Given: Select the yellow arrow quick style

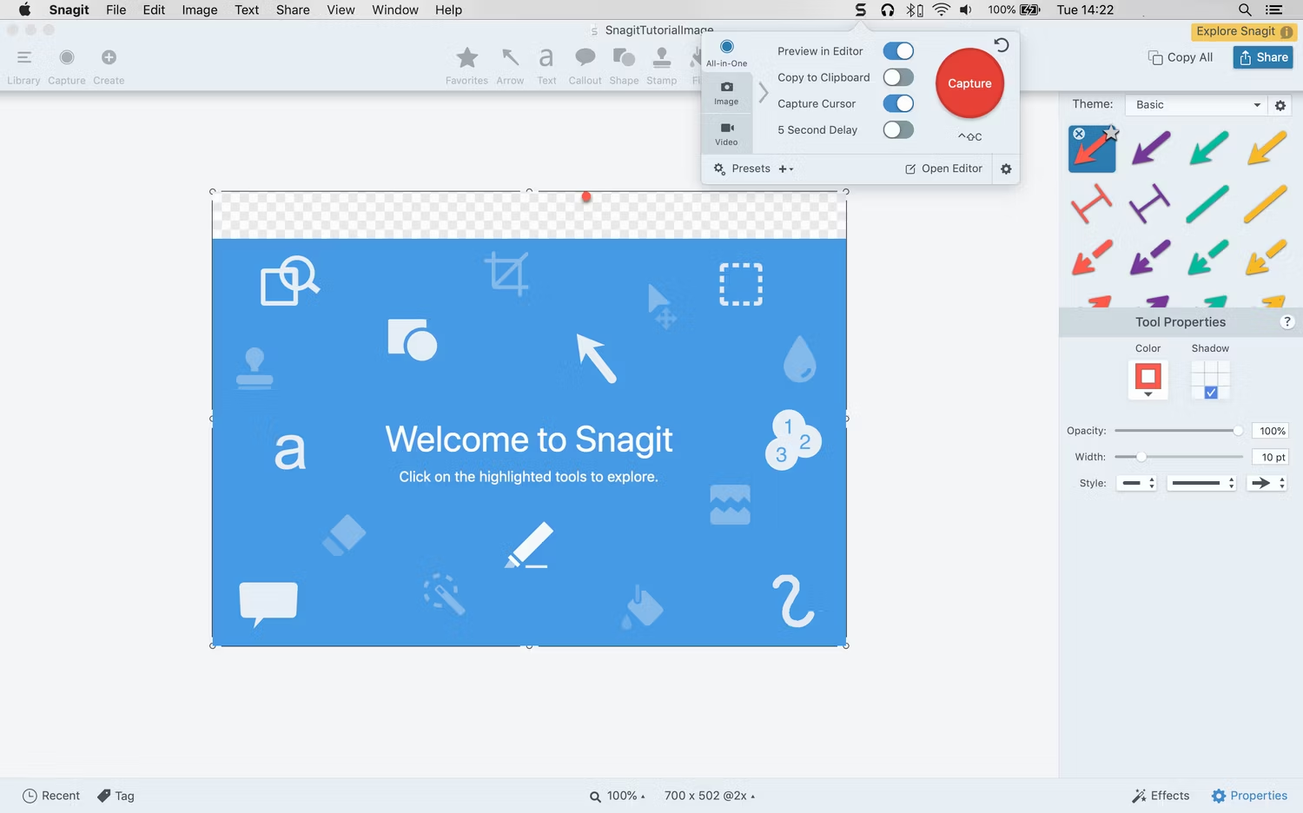Looking at the screenshot, I should pyautogui.click(x=1267, y=148).
